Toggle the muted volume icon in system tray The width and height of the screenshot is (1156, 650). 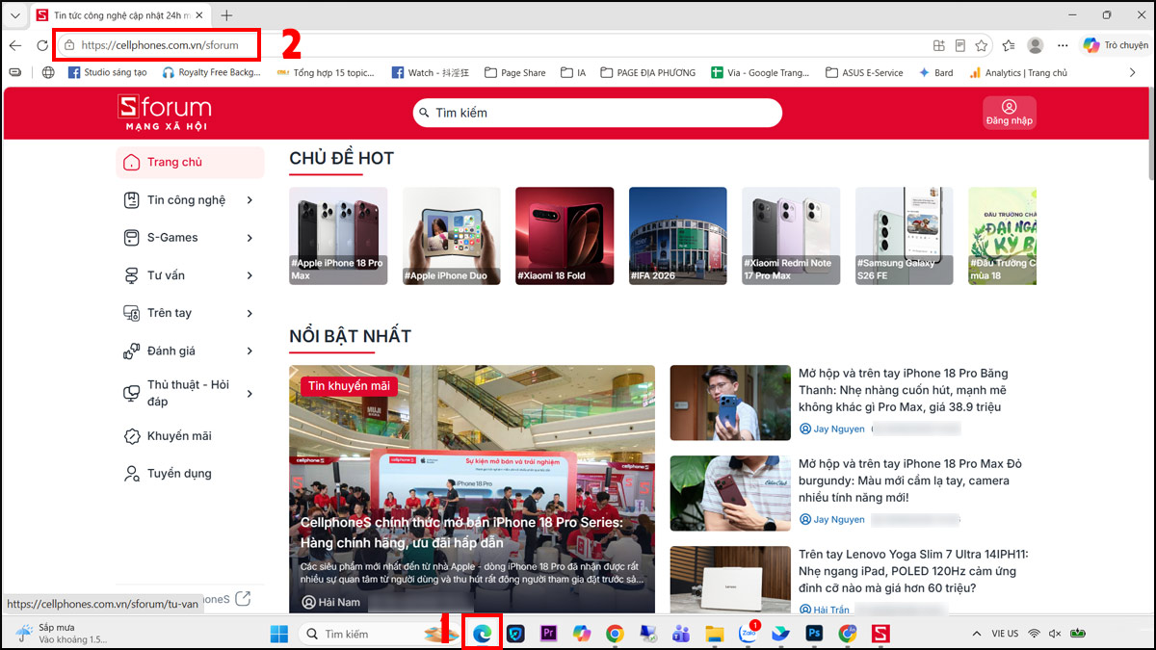pos(1055,634)
